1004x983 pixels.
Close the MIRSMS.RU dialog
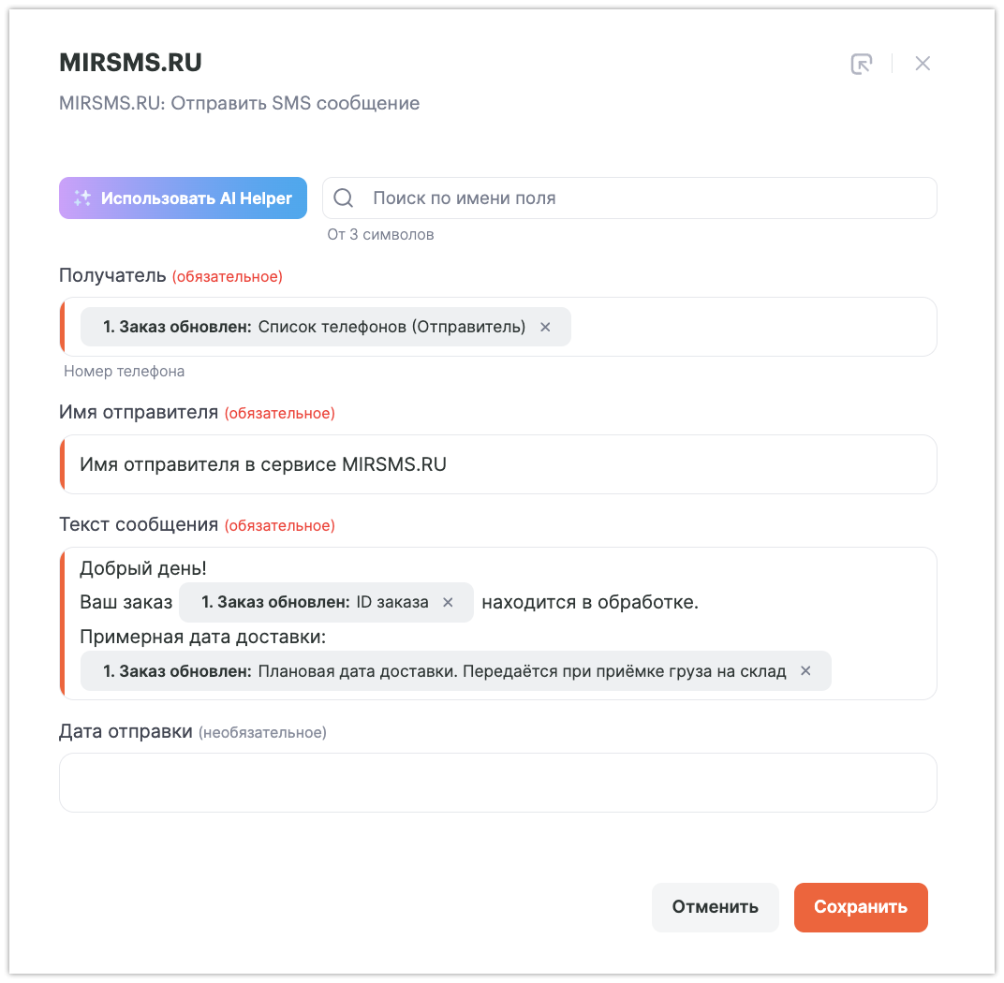[x=923, y=64]
